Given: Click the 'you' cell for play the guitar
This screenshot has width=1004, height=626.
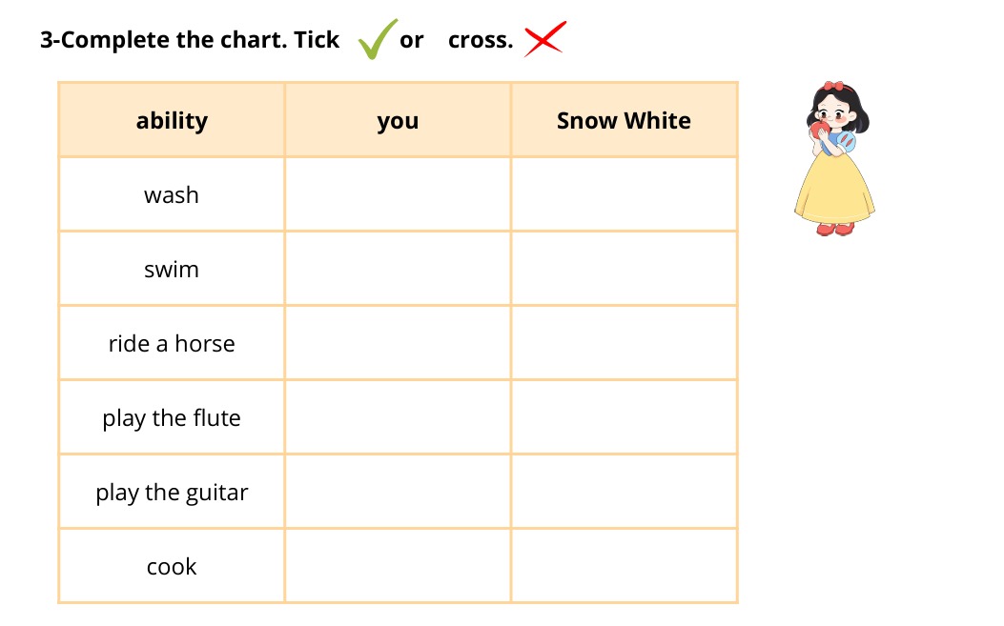Looking at the screenshot, I should coord(398,492).
